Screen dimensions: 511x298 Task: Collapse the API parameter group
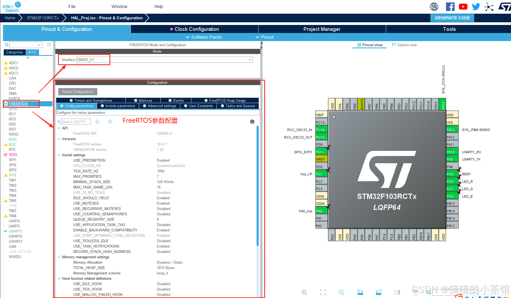click(59, 128)
